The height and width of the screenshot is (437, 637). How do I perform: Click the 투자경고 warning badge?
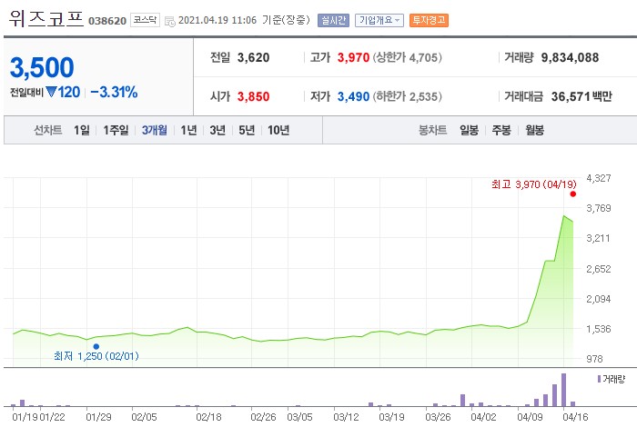(429, 20)
